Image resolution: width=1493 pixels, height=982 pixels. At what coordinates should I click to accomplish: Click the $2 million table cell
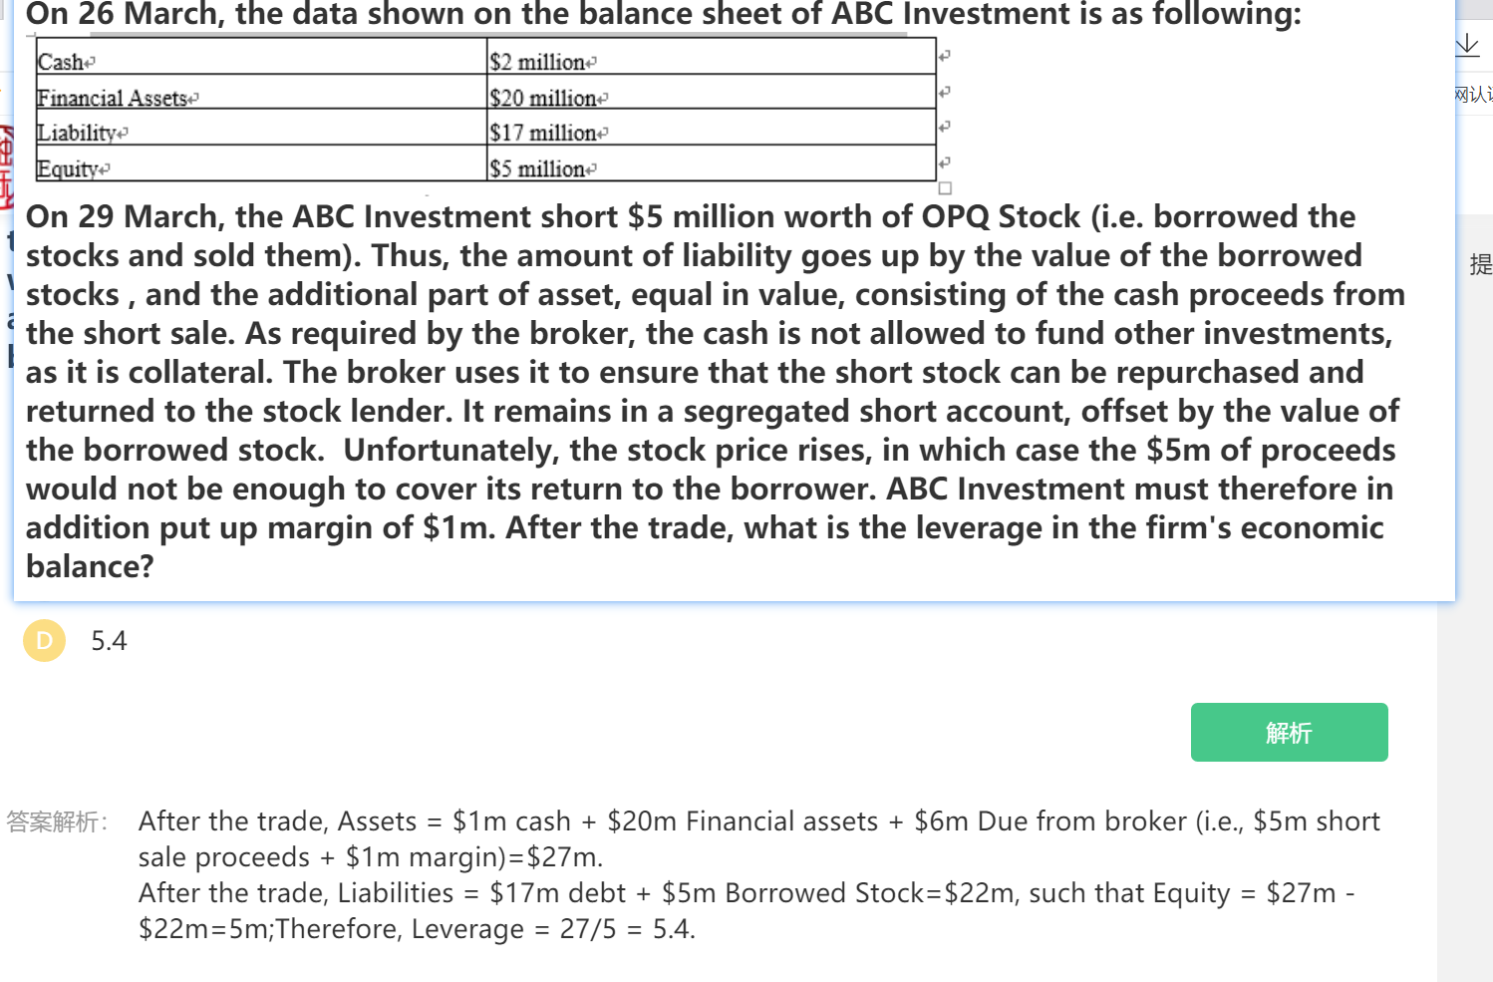(712, 57)
